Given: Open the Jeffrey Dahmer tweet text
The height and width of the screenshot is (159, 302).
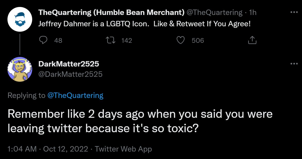Looking at the screenshot, I should pos(144,24).
